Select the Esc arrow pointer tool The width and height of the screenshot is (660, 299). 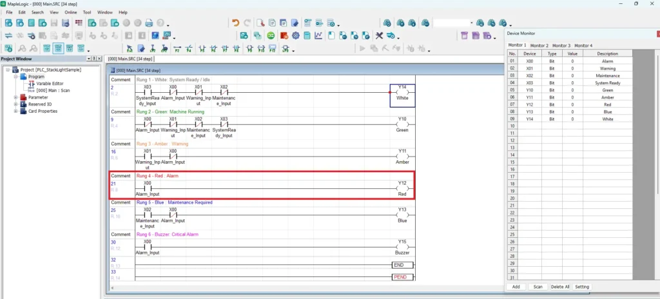pos(130,49)
